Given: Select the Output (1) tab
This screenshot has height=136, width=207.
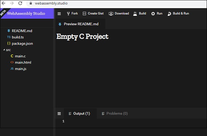Looking at the screenshot, I should [79, 114].
